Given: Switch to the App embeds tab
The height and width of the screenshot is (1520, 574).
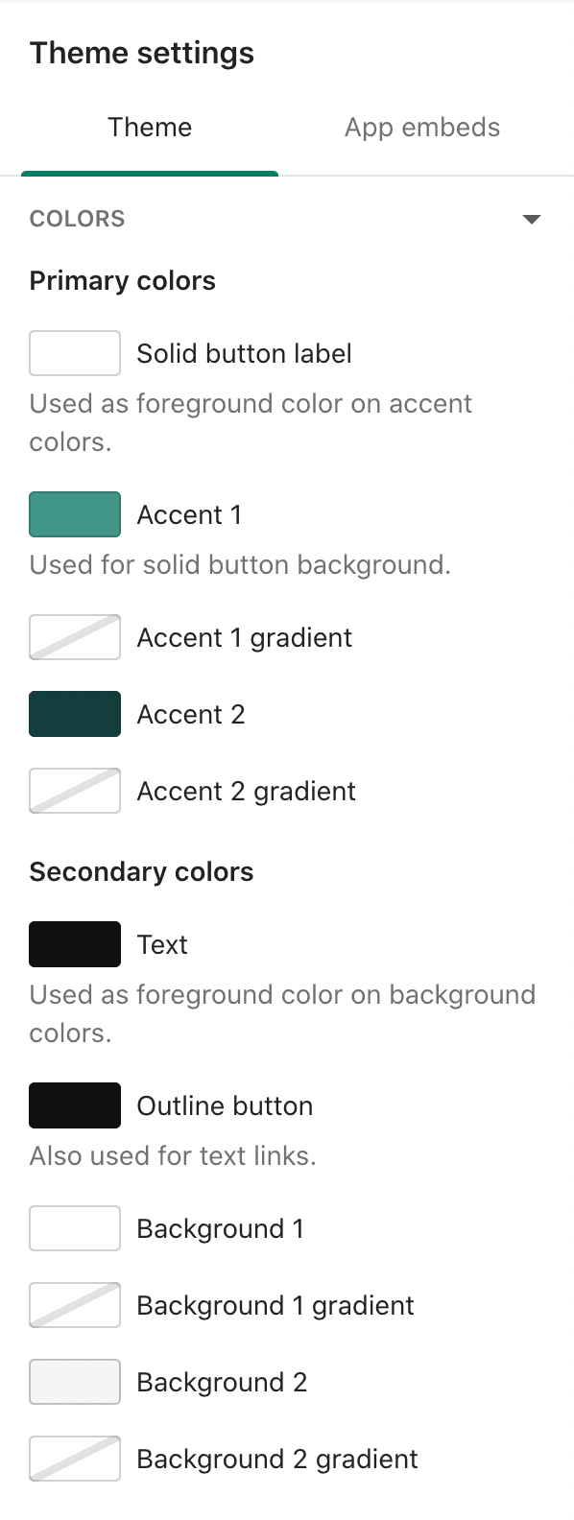Looking at the screenshot, I should click(x=422, y=128).
